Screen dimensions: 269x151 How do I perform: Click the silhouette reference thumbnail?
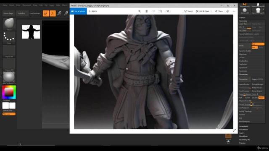coord(31,32)
